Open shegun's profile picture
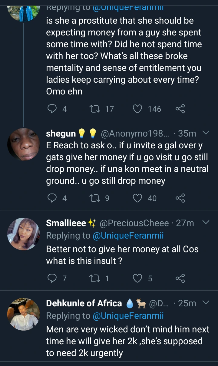Viewport: 218px width, 366px height. click(24, 144)
